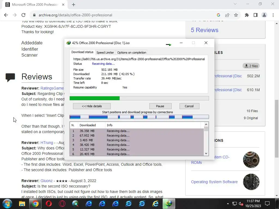Click the green arrow icon in the IDM title bar
The image size is (279, 209).
click(x=168, y=45)
